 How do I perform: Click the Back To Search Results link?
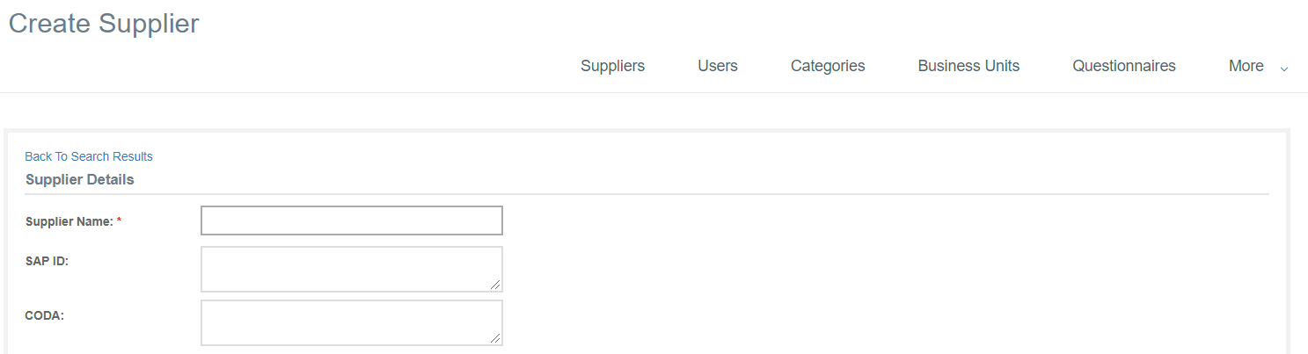89,156
